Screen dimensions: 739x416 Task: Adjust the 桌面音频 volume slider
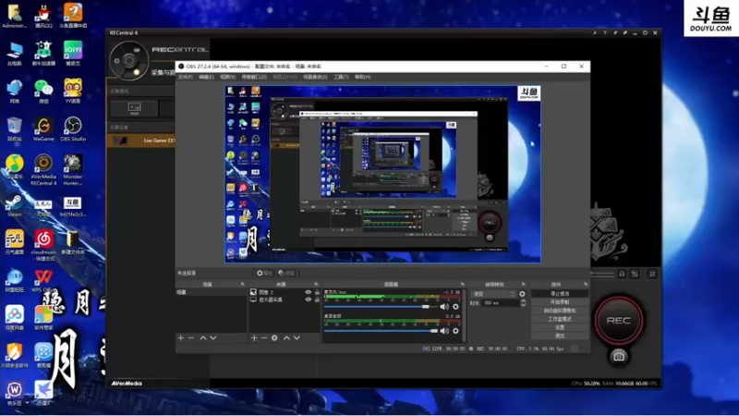(x=381, y=331)
